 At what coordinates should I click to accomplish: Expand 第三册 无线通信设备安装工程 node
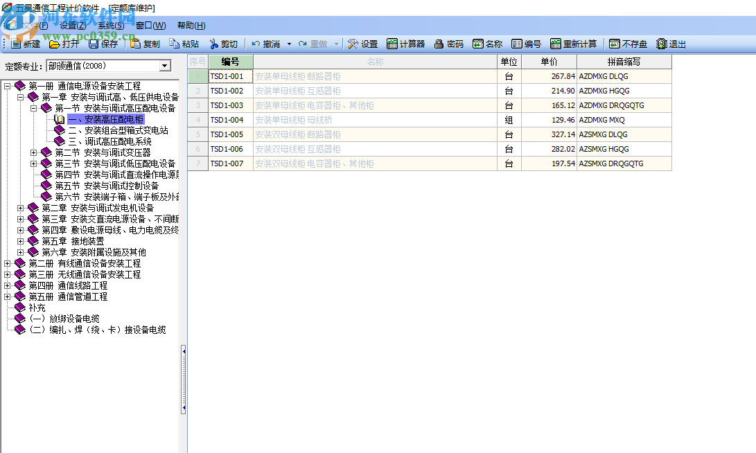click(x=7, y=275)
